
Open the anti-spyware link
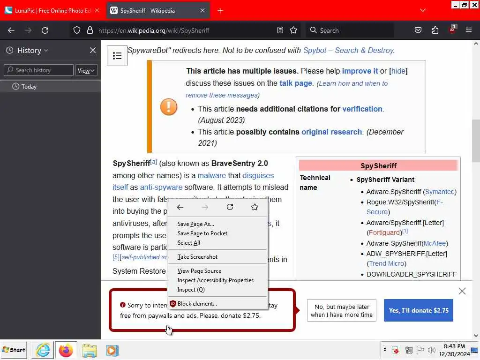161,187
